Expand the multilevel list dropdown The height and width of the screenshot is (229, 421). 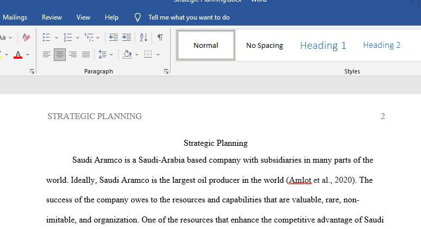pyautogui.click(x=98, y=38)
